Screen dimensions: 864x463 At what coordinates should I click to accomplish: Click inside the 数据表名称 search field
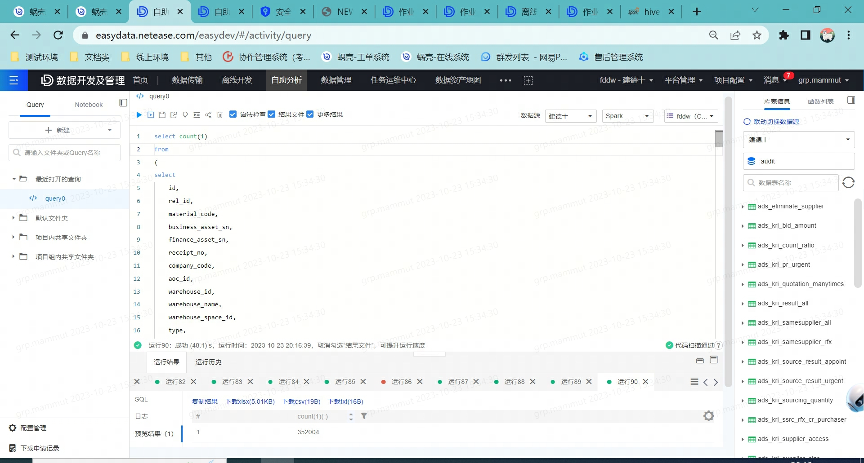(x=792, y=182)
